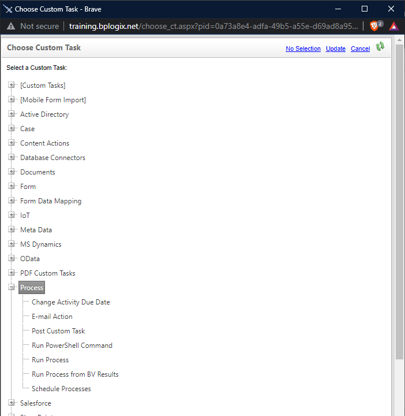The width and height of the screenshot is (405, 416).
Task: Select E-mail Action task
Action: 52,317
